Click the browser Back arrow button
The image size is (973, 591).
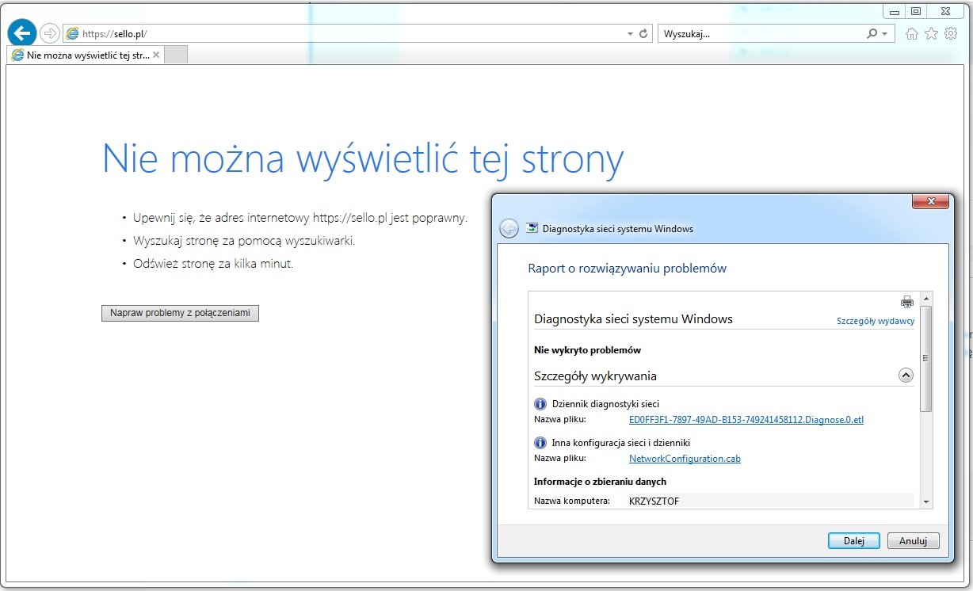pos(22,32)
